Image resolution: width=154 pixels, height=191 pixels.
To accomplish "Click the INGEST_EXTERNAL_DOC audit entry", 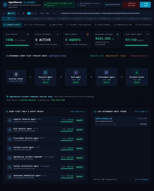I will (x=121, y=121).
